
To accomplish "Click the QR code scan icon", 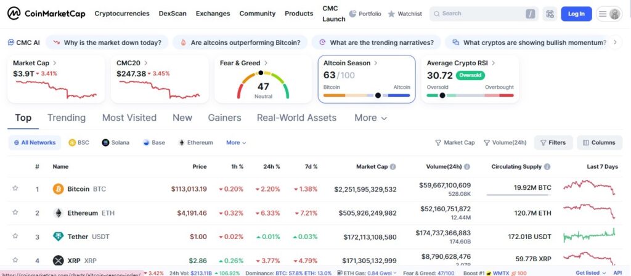I will (x=550, y=14).
